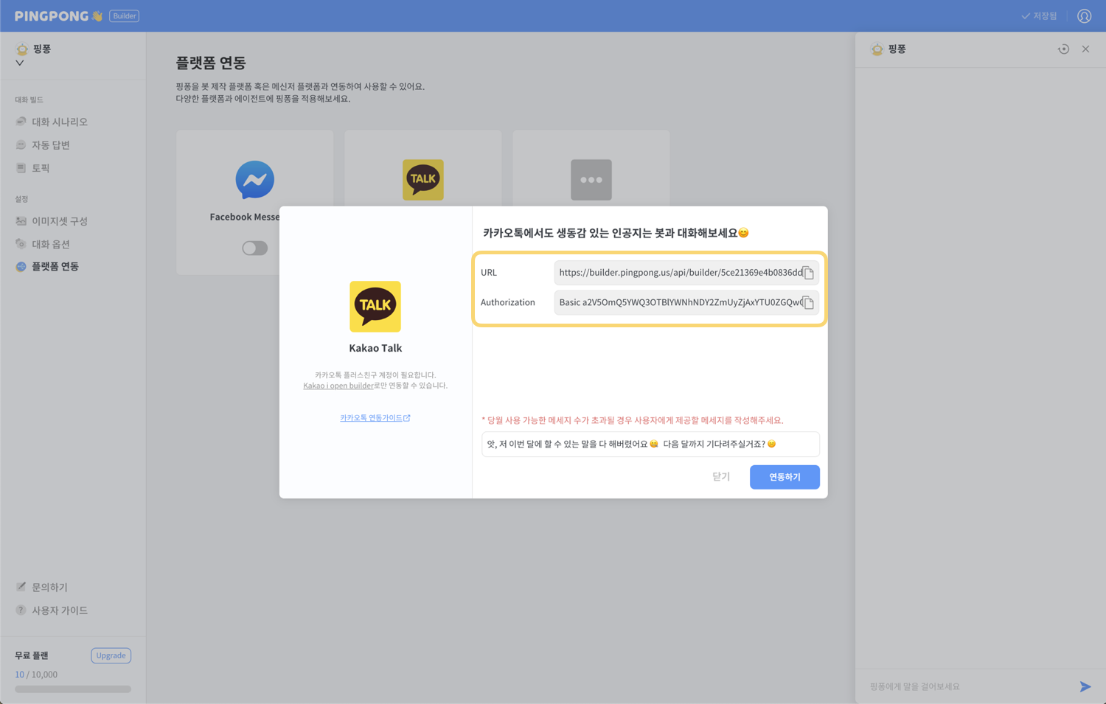Click the 토픽 sidebar icon

pos(21,168)
